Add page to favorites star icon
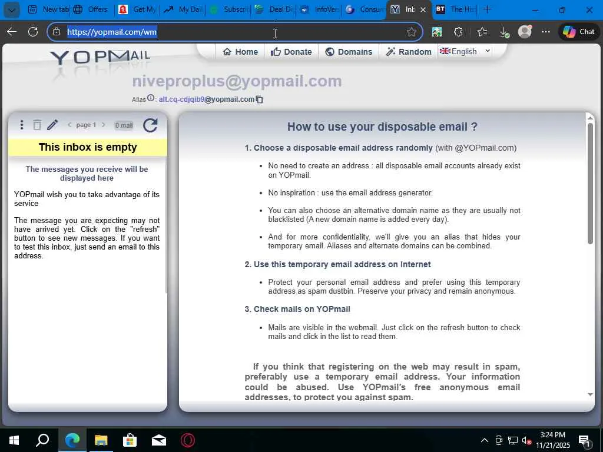 [x=412, y=32]
